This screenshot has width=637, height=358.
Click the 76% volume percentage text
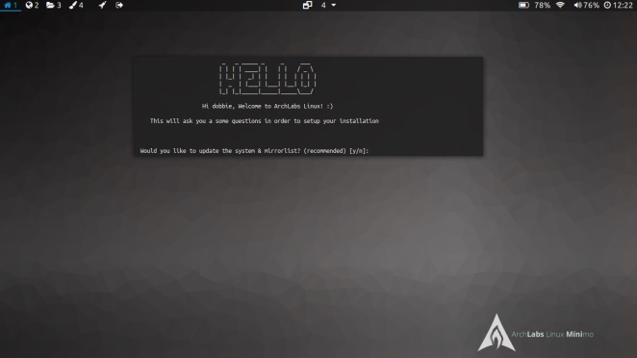coord(591,5)
